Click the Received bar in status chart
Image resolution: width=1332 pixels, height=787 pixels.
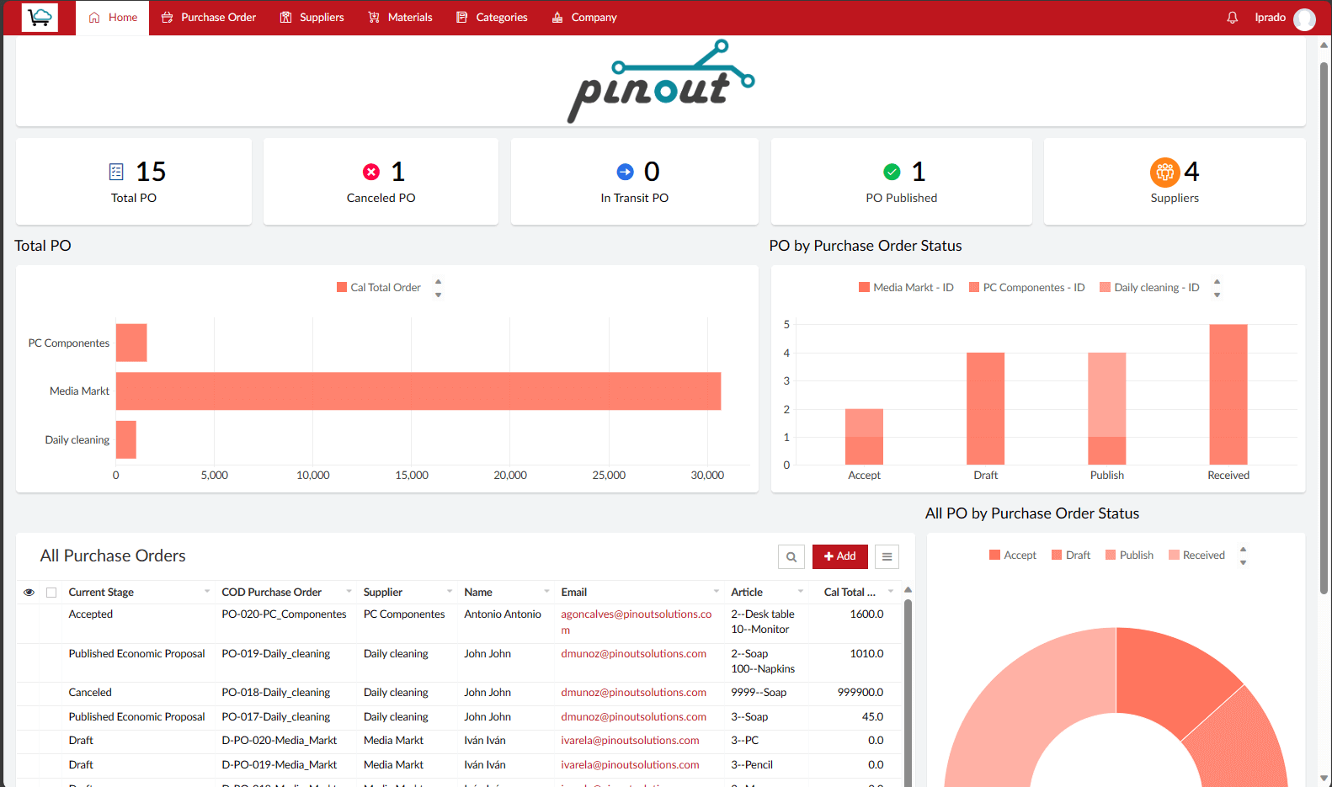pyautogui.click(x=1228, y=395)
